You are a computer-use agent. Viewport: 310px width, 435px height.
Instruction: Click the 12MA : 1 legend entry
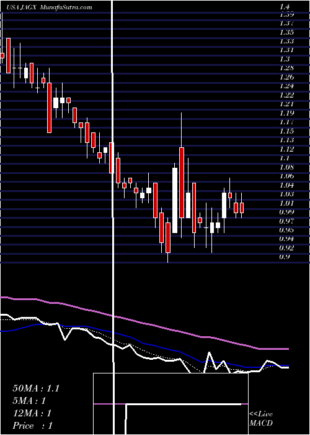tap(32, 413)
